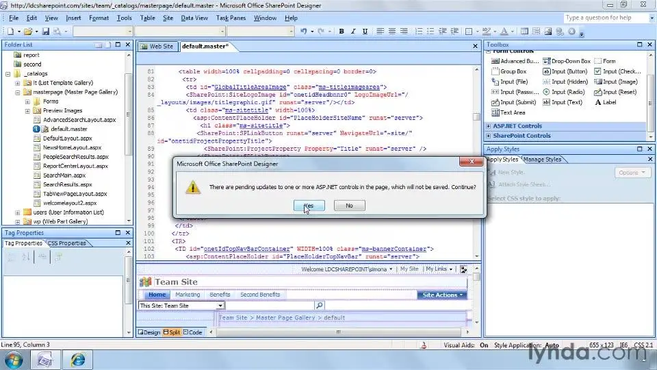The image size is (657, 370).
Task: Switch to Code view
Action: pyautogui.click(x=193, y=332)
